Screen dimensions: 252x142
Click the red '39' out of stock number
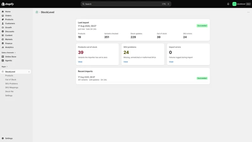coord(81,52)
